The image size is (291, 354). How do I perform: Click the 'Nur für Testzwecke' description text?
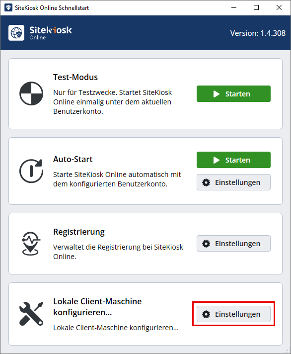click(113, 102)
